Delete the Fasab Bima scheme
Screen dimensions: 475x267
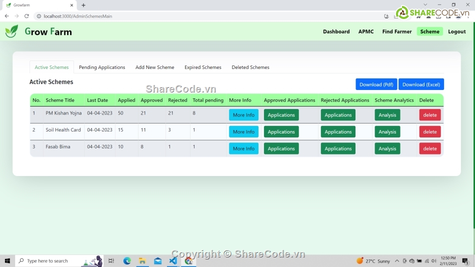429,148
